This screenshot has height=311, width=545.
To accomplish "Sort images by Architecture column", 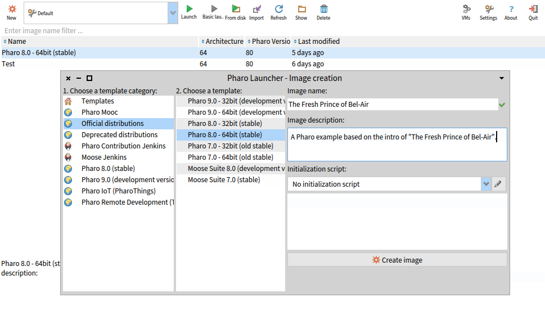I will click(x=223, y=42).
